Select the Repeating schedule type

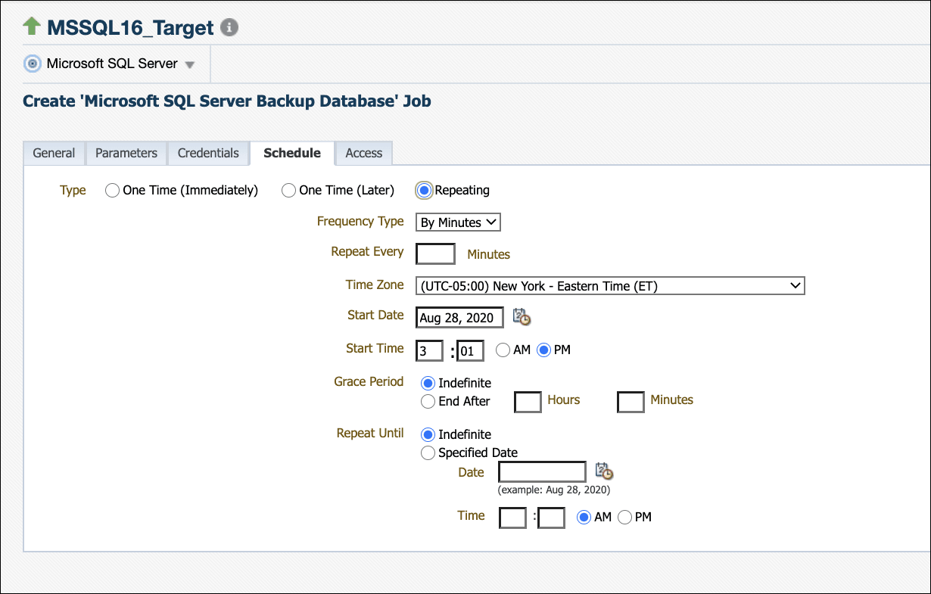[x=425, y=191]
